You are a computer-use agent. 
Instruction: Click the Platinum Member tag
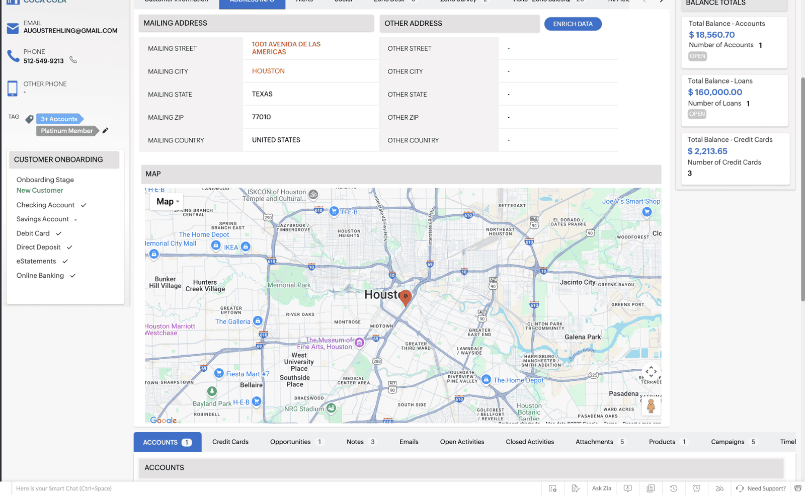pyautogui.click(x=67, y=131)
